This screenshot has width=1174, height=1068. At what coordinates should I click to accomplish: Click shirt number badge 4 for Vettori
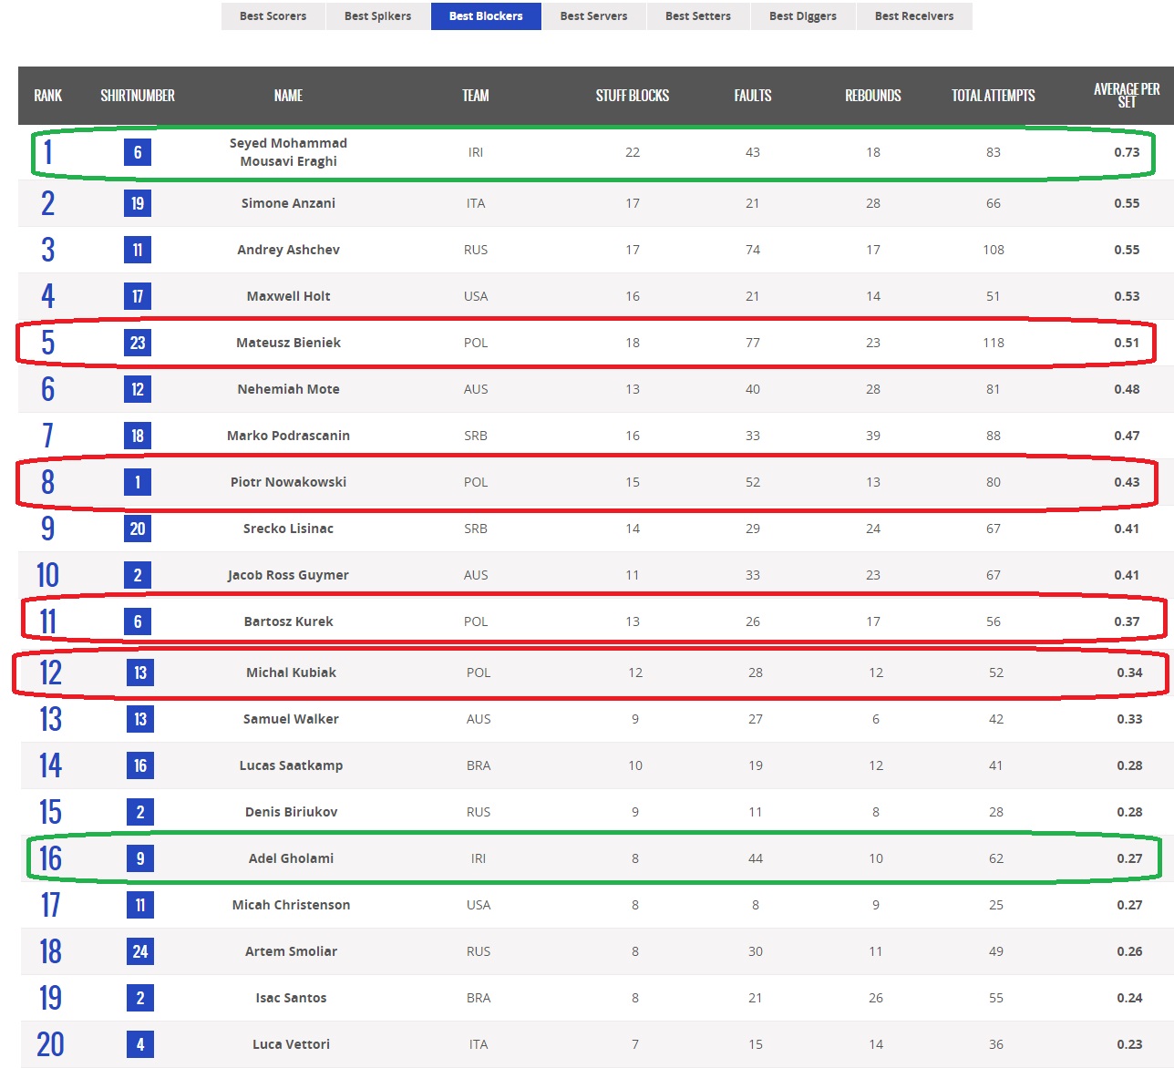coord(140,1044)
